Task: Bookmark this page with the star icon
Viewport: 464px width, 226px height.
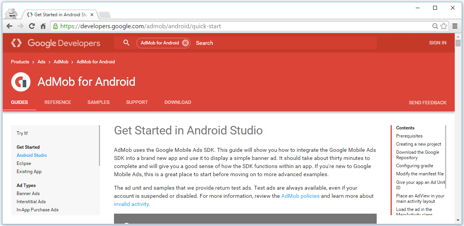Action: pos(444,26)
